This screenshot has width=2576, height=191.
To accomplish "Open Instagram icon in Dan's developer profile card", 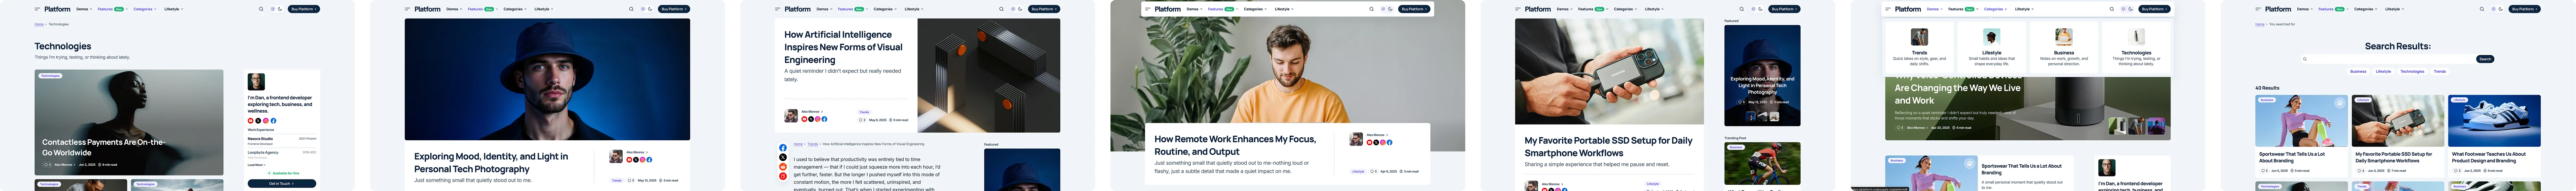I will 266,121.
